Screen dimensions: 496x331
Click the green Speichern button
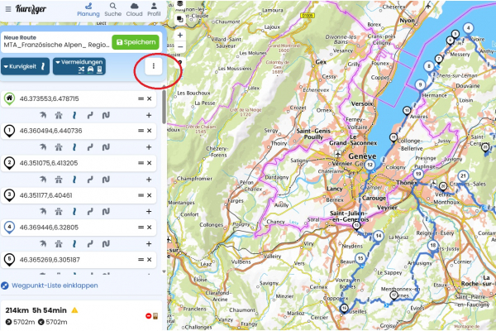tap(135, 42)
